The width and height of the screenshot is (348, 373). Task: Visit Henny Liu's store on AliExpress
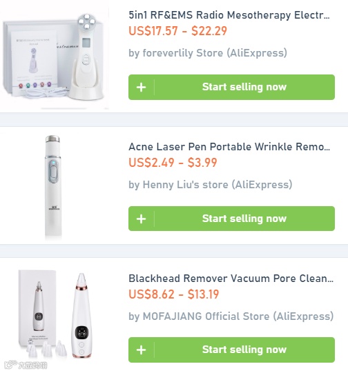211,185
